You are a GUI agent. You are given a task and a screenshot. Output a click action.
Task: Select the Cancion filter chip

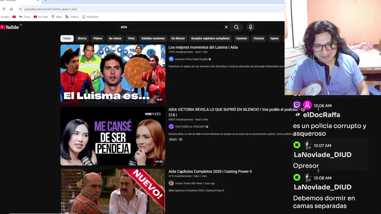click(241, 38)
